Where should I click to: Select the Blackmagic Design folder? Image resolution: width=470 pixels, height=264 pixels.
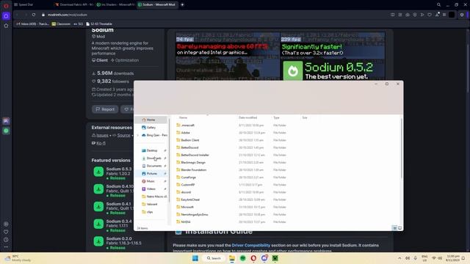[193, 163]
